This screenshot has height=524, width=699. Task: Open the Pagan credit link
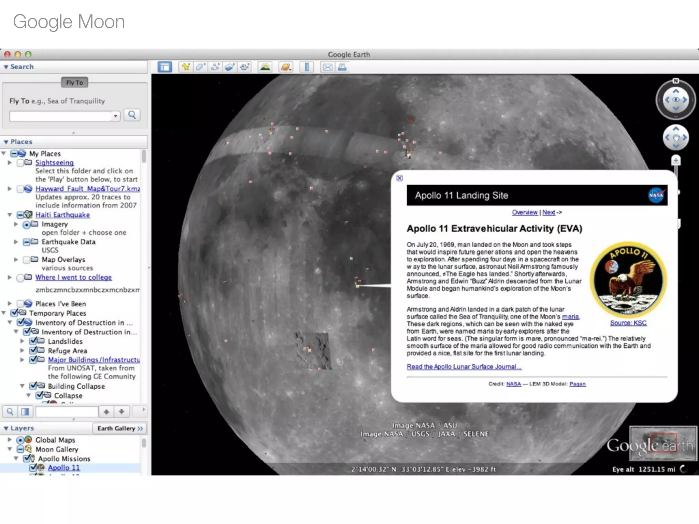577,384
